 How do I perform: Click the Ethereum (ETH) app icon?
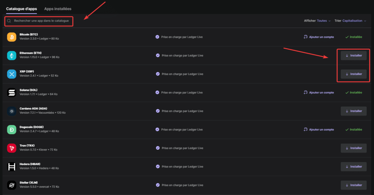coord(12,55)
